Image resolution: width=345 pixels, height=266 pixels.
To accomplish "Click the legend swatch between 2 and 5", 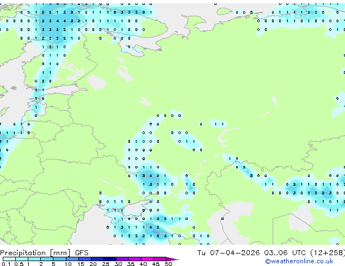I will pos(47,259).
